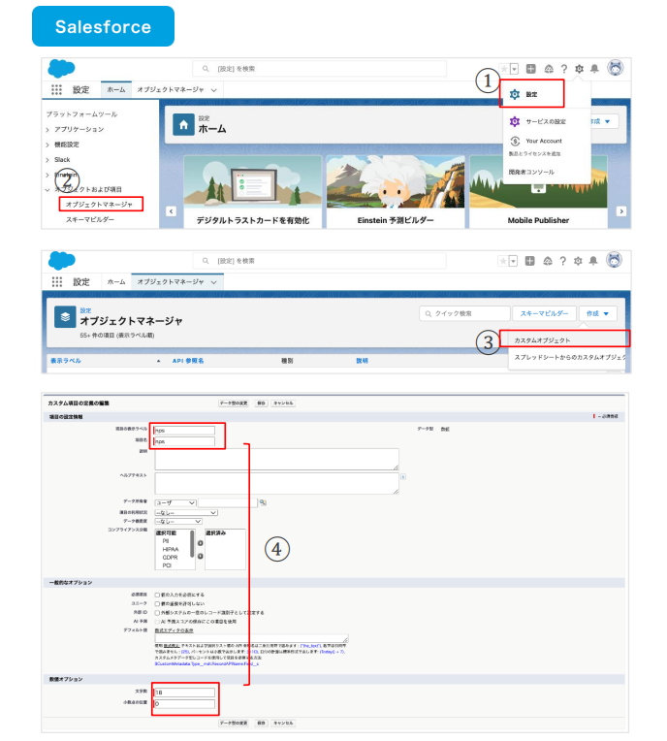Open the user avatar in the Object Manager screen
This screenshot has width=667, height=741.
(614, 260)
